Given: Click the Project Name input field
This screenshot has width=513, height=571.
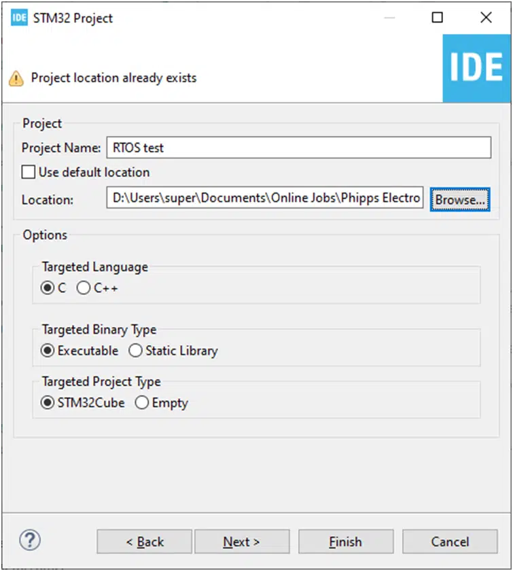Looking at the screenshot, I should pyautogui.click(x=298, y=148).
